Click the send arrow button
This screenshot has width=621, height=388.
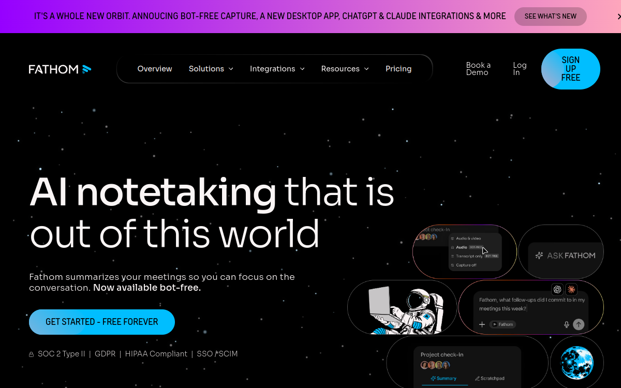point(579,324)
